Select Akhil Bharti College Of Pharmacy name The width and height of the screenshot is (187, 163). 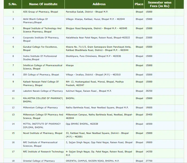pos(36,21)
